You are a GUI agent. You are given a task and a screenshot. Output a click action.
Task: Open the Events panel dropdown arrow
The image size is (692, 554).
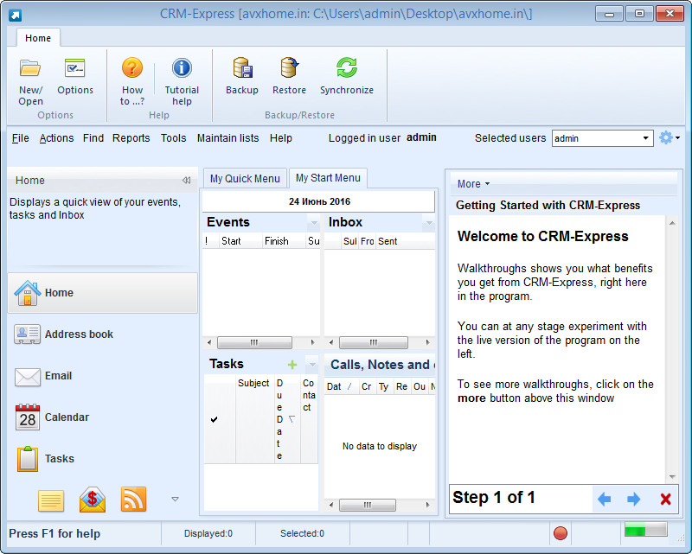pyautogui.click(x=314, y=223)
